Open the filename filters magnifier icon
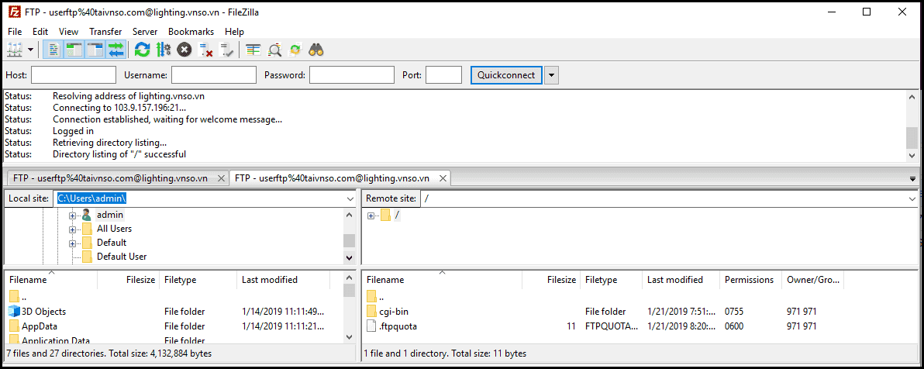This screenshot has width=924, height=369. [274, 50]
